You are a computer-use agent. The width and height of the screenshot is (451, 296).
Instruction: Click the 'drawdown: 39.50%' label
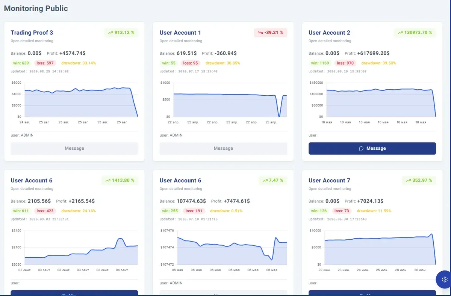[x=378, y=63]
